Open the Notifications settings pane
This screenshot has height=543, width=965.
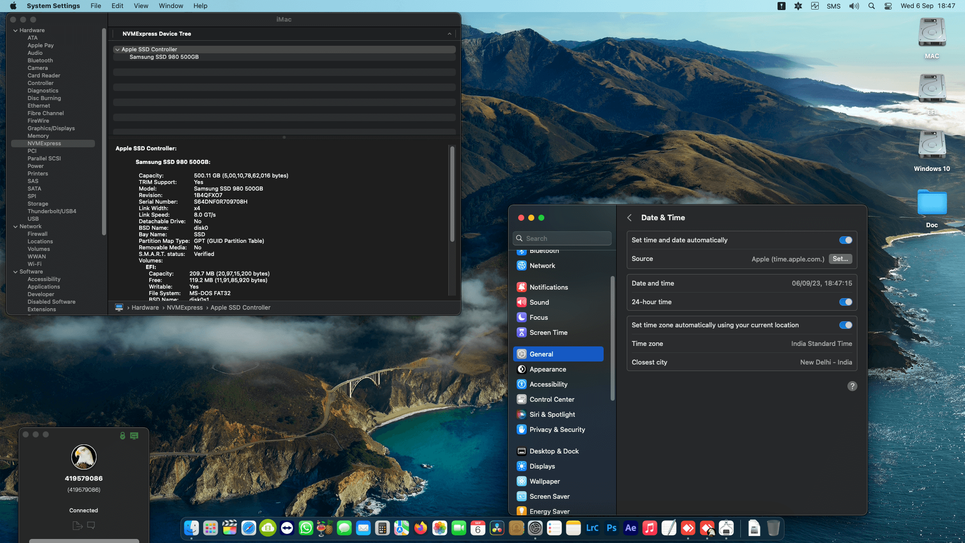(548, 287)
